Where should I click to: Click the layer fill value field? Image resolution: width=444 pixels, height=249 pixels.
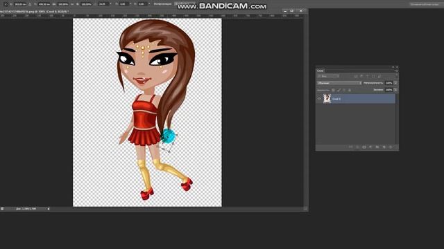(x=389, y=90)
